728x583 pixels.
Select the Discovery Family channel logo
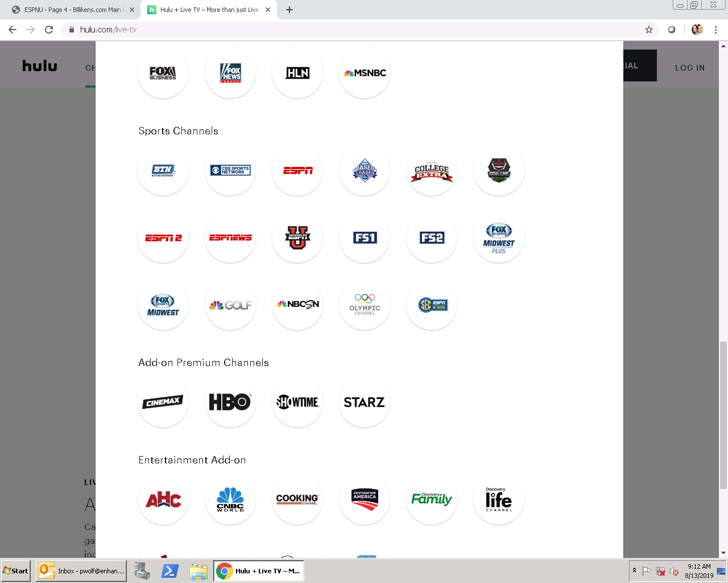click(432, 499)
